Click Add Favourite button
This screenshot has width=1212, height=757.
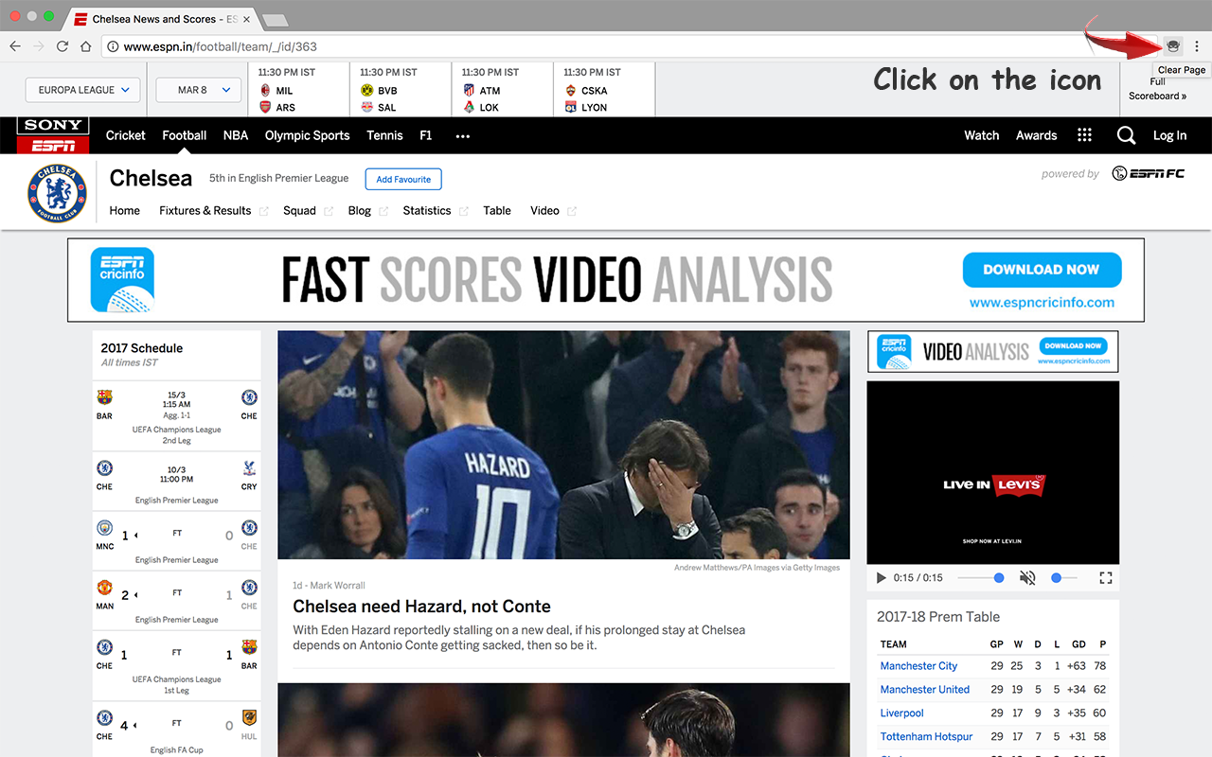click(x=403, y=179)
